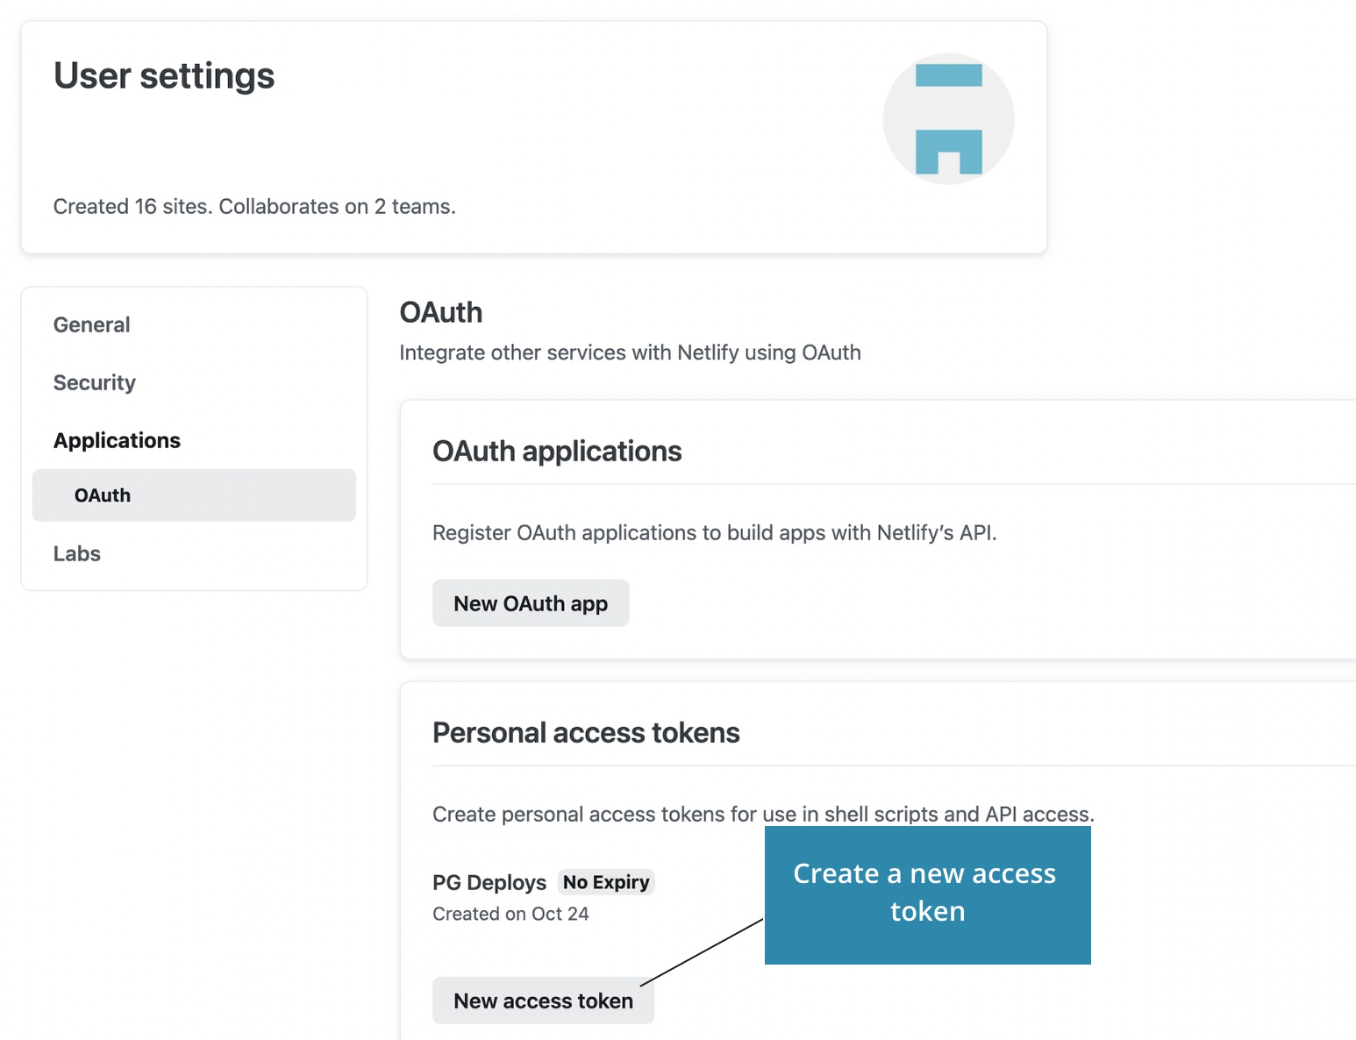
Task: Click Integrate other services description text
Action: point(630,353)
